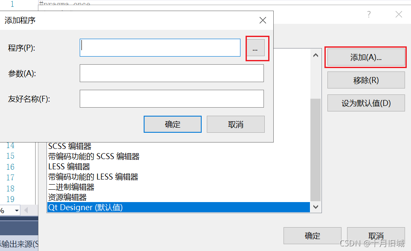This screenshot has height=251, width=411.
Task: Click the 移除(R) button
Action: point(366,80)
